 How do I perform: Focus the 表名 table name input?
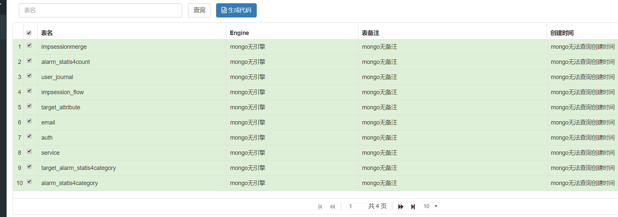(100, 10)
